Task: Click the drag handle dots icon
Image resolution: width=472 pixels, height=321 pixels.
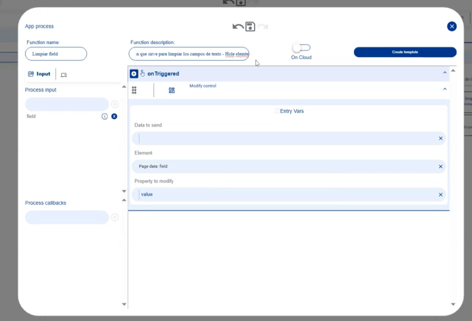Action: (134, 90)
